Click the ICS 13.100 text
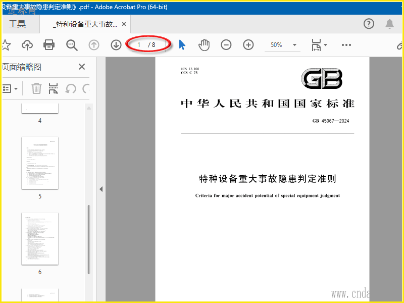404x303 pixels. (x=190, y=69)
